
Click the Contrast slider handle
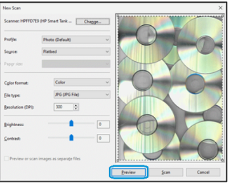coord(71,137)
